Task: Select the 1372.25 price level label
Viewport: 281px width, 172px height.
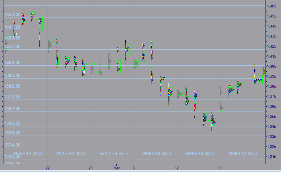Action: 12,97
